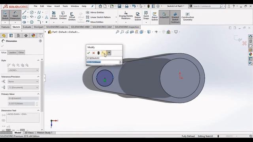
Task: Cancel Modify dialog with red X
Action: [x=93, y=53]
